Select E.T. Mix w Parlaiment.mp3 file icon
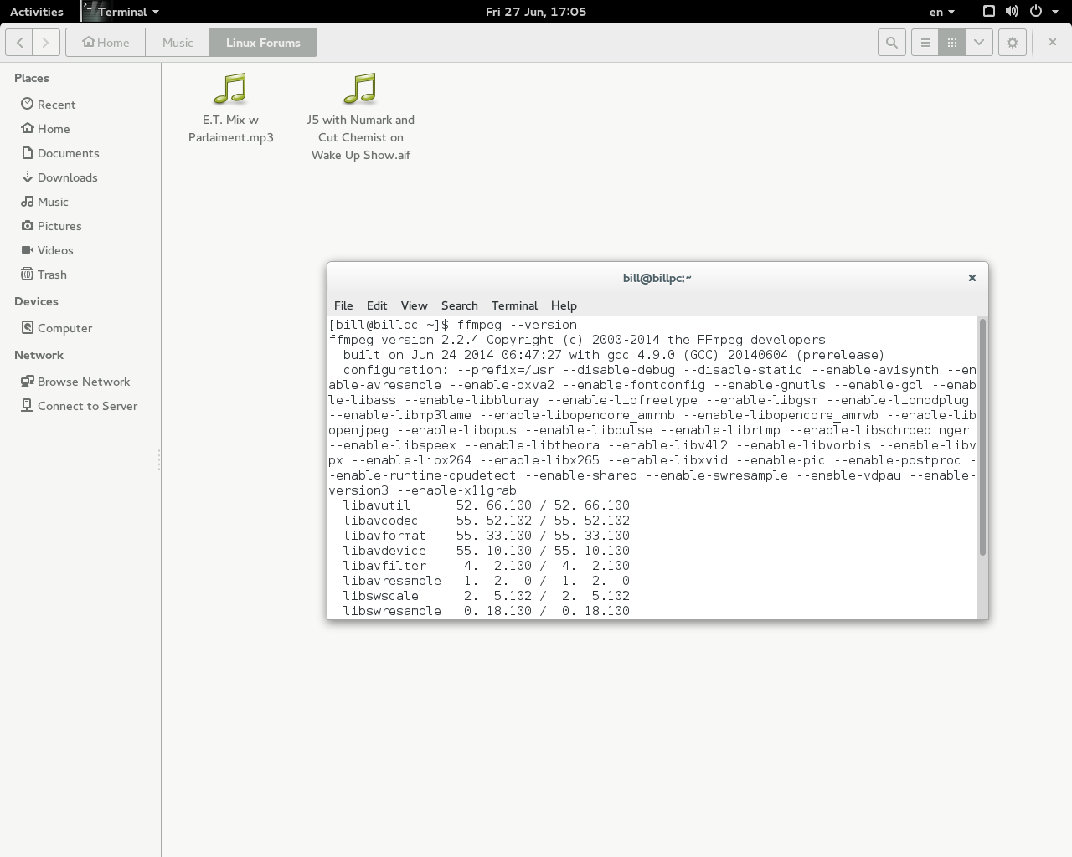1072x857 pixels. click(x=230, y=89)
